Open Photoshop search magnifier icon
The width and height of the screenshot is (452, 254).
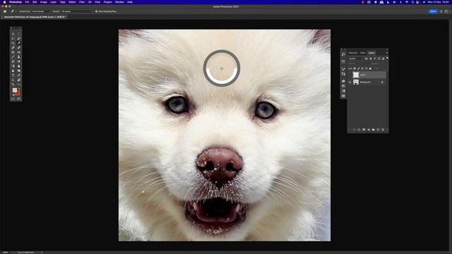click(441, 11)
